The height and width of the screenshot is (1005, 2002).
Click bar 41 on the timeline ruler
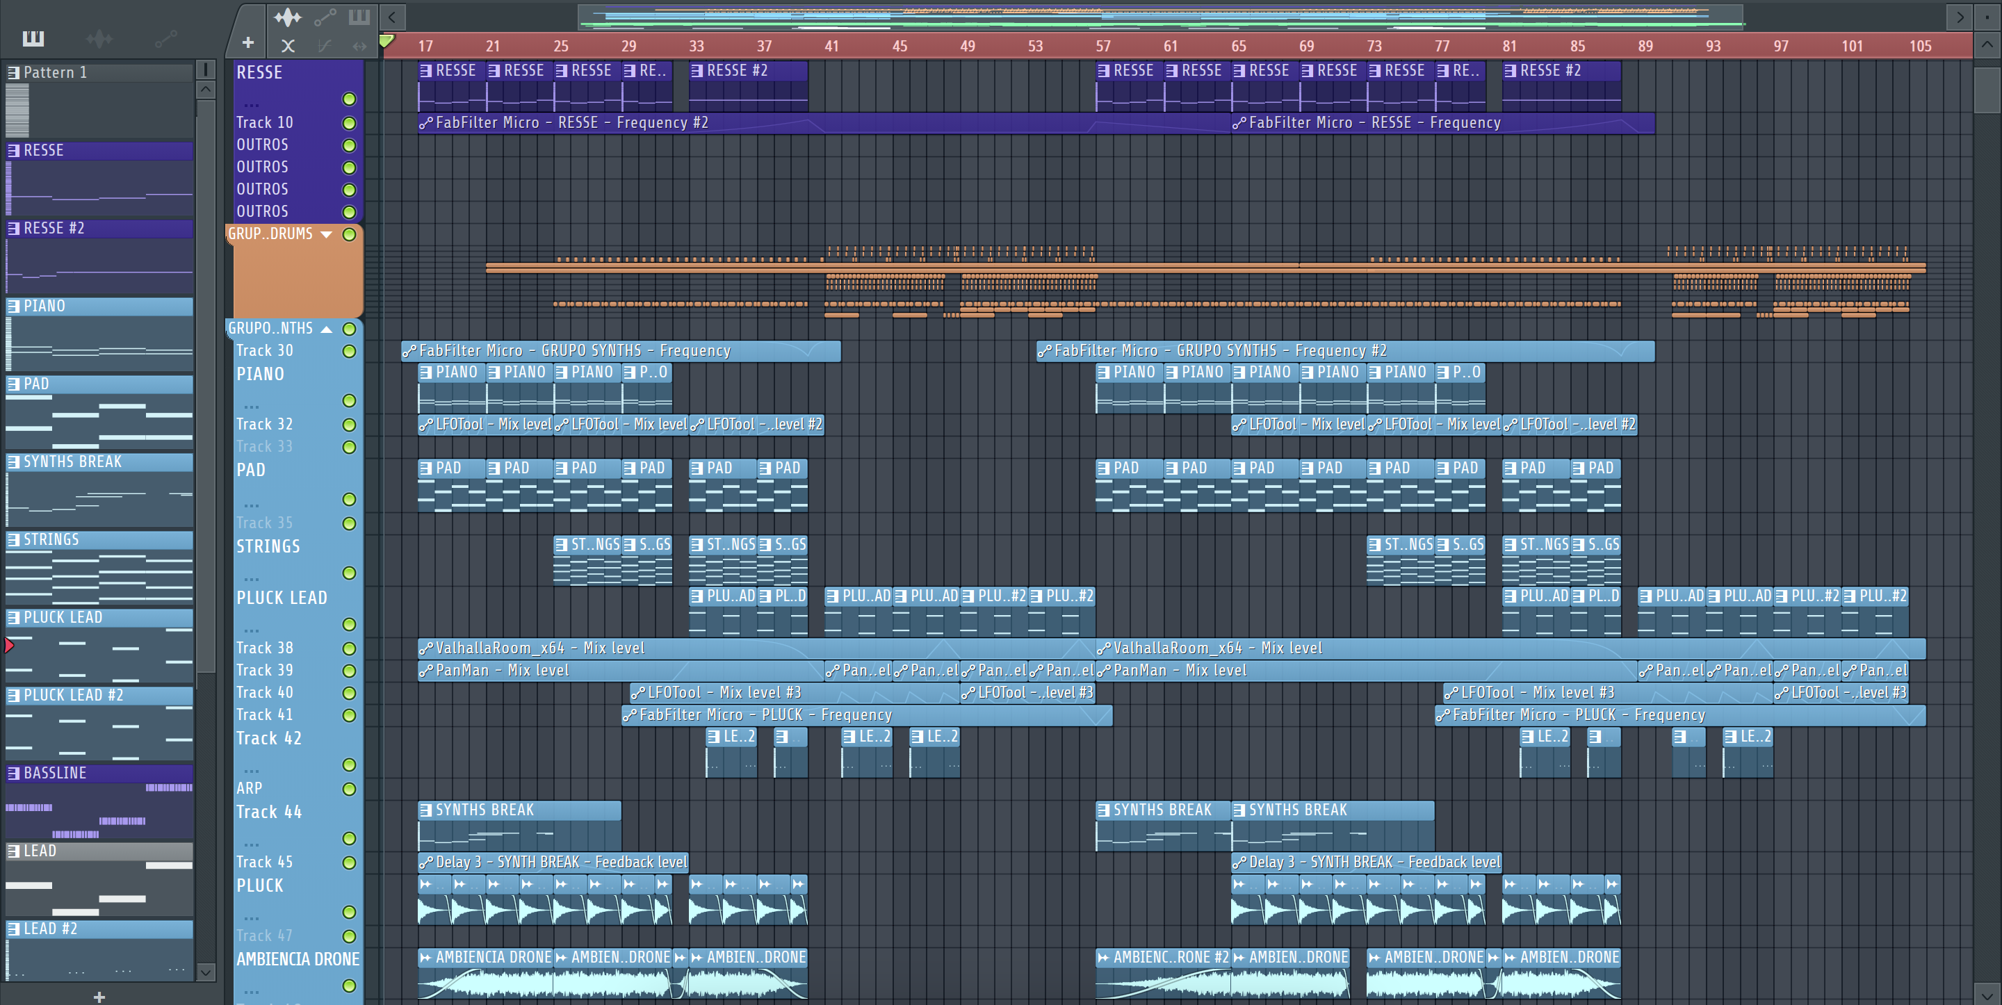coord(831,46)
